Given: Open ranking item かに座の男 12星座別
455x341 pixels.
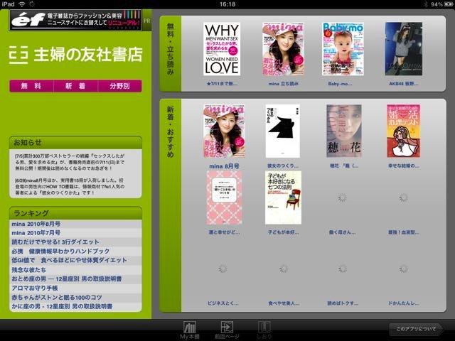Looking at the screenshot, I should [x=75, y=306].
